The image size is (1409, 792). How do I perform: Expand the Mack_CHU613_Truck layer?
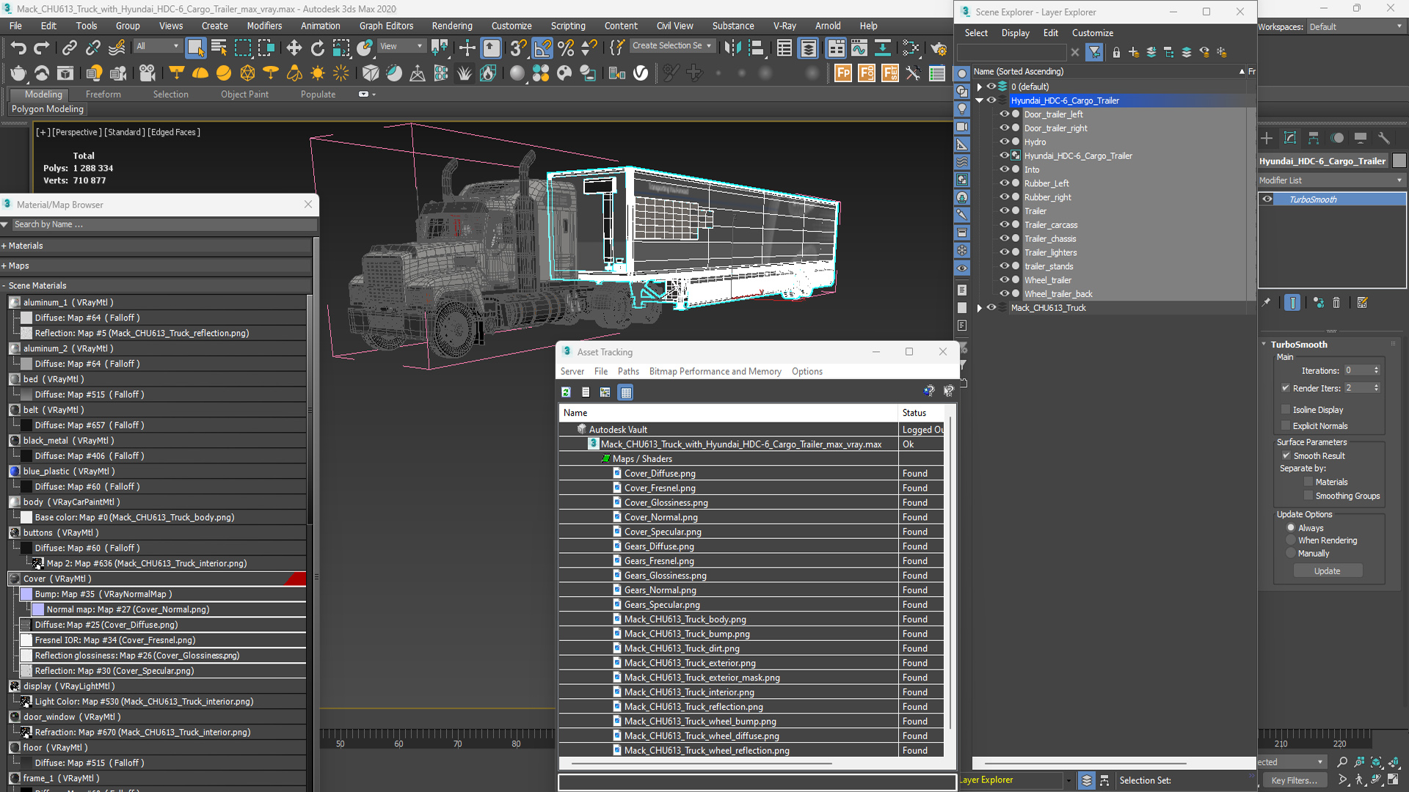pyautogui.click(x=980, y=308)
